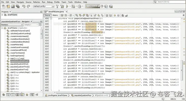
Task: Click Find Previous Occurrence editor icon
Action: [x=80, y=15]
